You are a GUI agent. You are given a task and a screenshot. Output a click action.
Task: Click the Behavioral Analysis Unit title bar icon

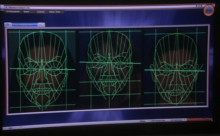point(6,7)
